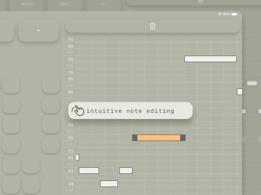The image size is (261, 195).
Task: Tap the tiny note sliver beside the B5 key
Action: (77, 157)
